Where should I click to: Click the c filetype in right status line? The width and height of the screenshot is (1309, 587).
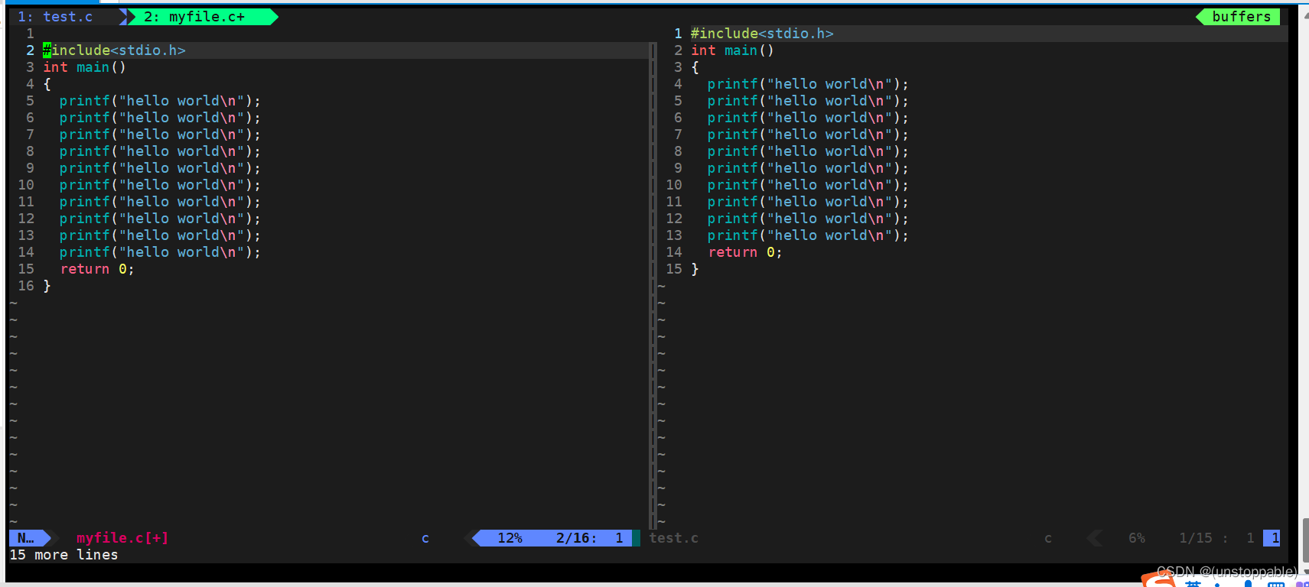pos(1048,538)
